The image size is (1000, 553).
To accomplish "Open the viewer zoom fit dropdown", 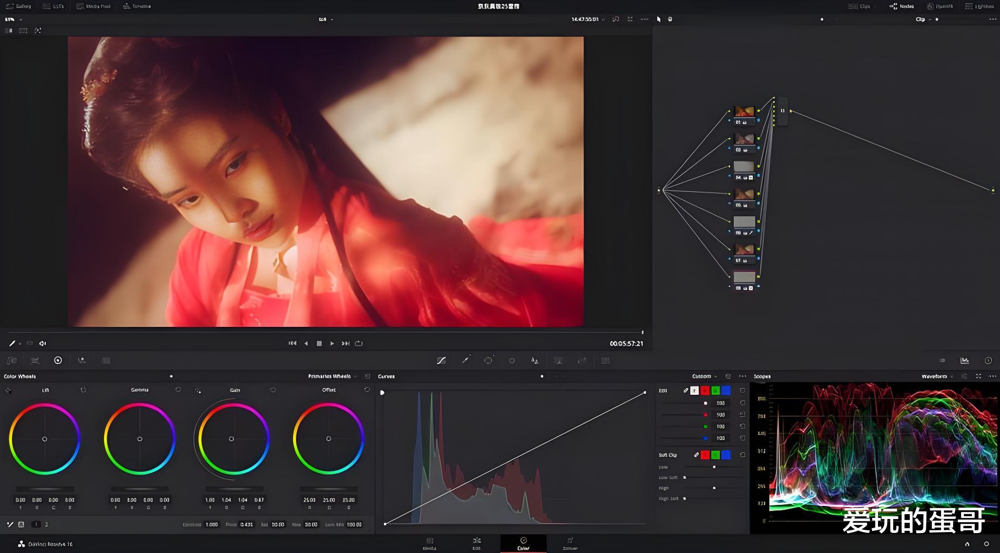I will pos(326,19).
